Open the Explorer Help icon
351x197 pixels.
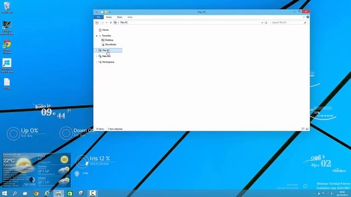pyautogui.click(x=308, y=17)
